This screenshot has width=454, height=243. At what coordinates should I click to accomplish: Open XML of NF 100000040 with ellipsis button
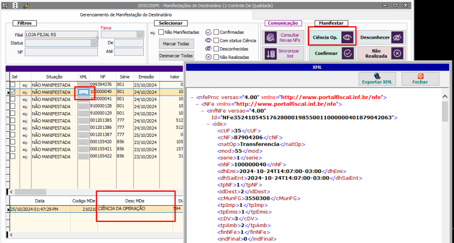[83, 92]
